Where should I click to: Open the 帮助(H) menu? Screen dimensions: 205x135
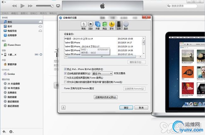click(x=53, y=13)
